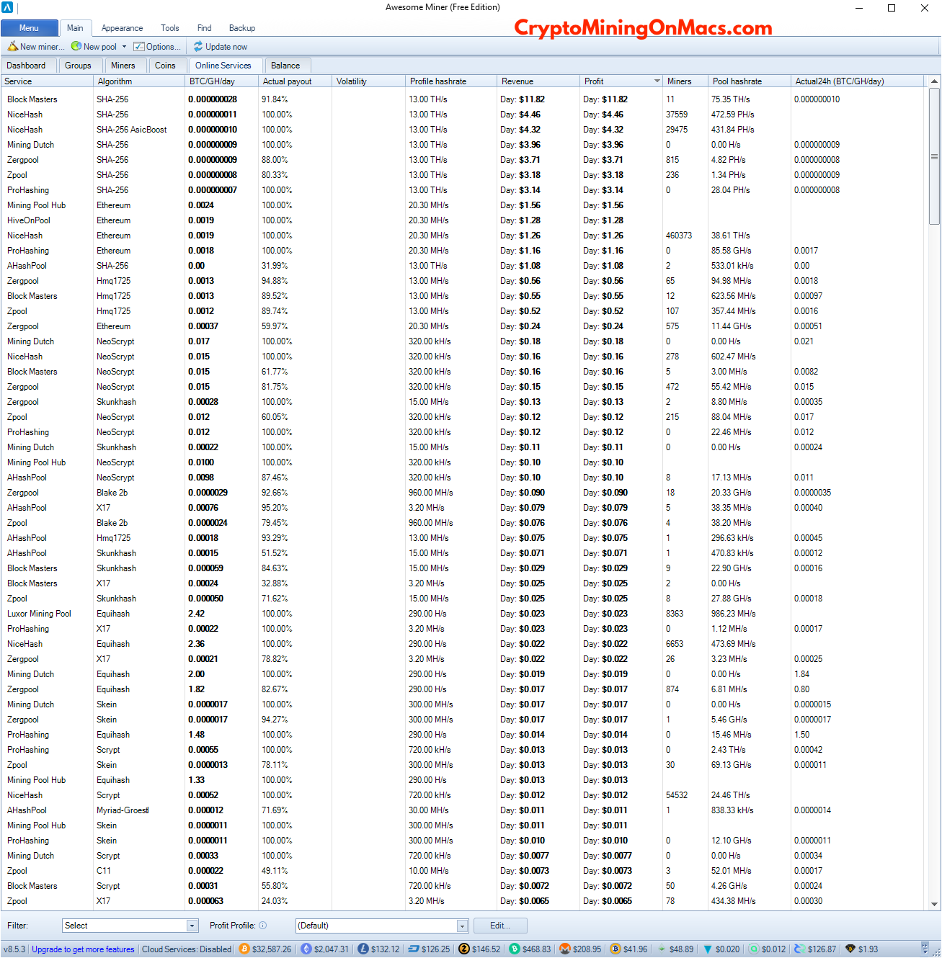Viewport: 942px width, 958px height.
Task: Click the Edit... button
Action: [x=500, y=926]
